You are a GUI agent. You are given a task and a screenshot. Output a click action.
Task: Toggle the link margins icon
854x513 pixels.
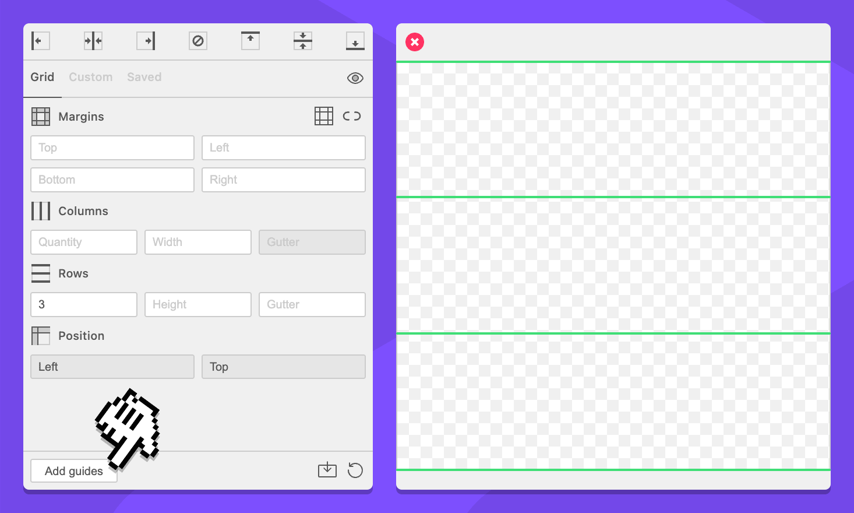coord(352,116)
